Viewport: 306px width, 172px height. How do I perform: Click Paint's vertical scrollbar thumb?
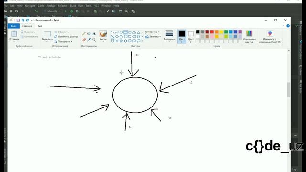click(x=288, y=89)
